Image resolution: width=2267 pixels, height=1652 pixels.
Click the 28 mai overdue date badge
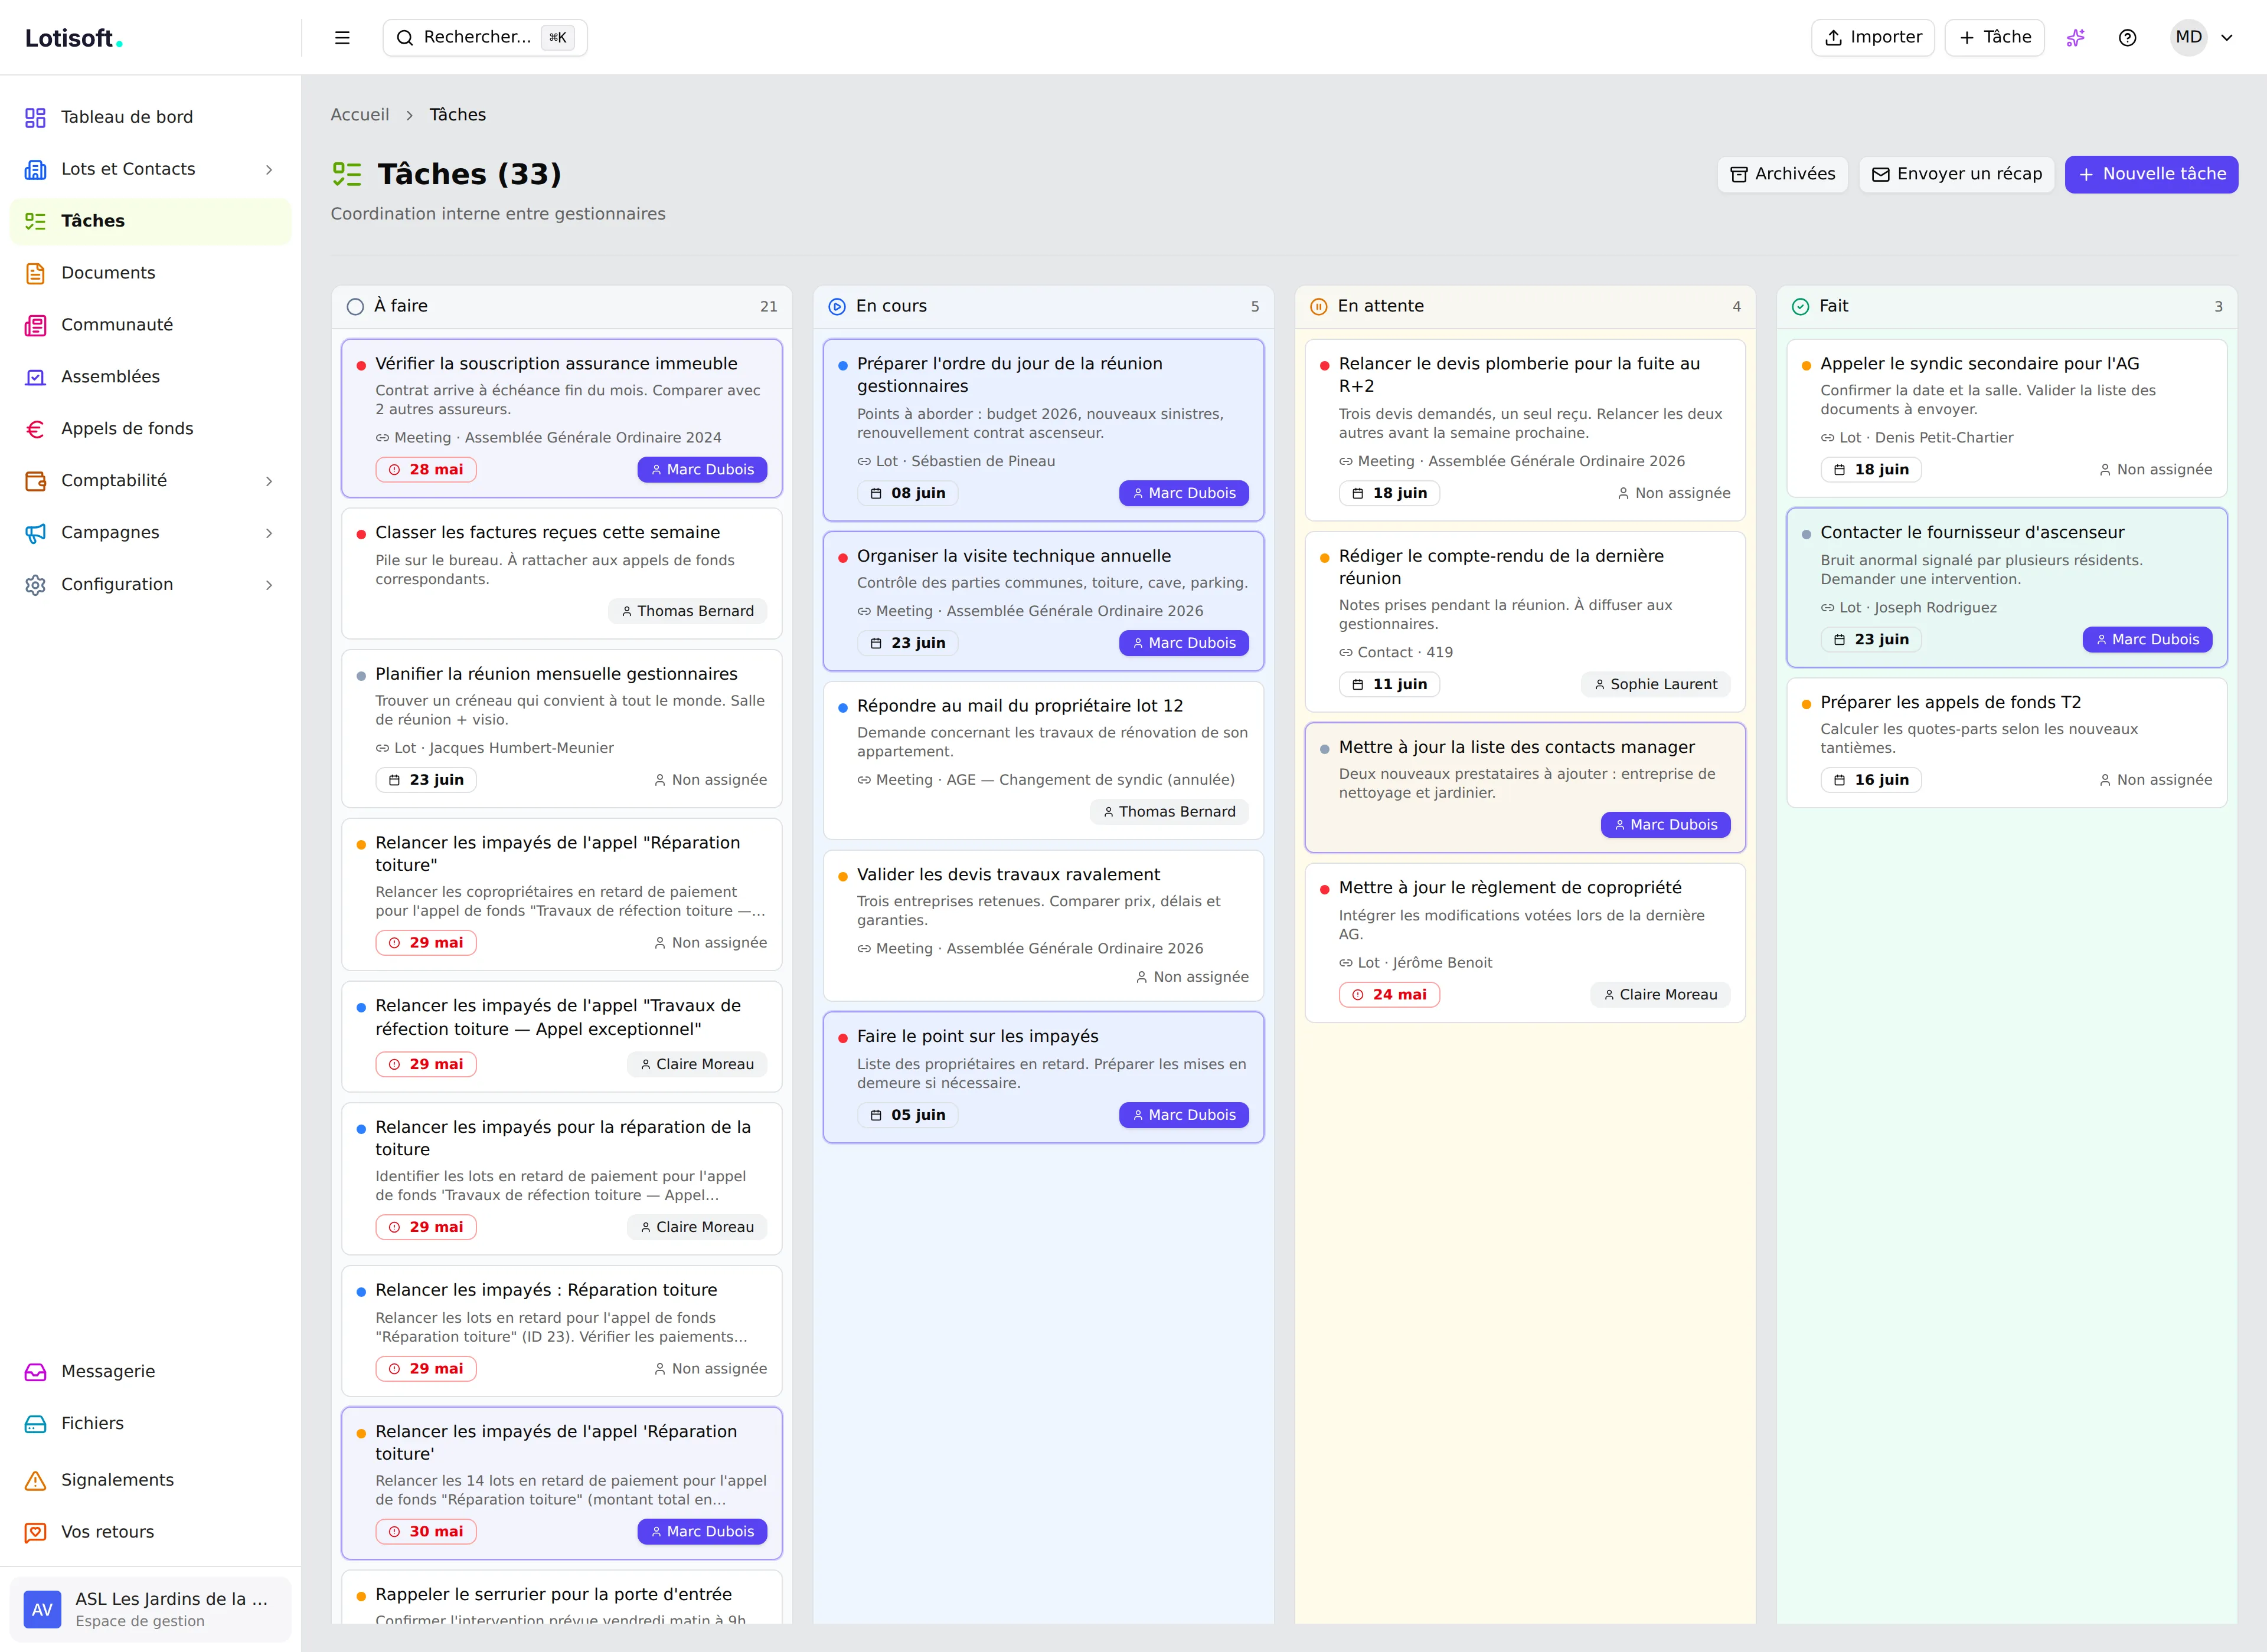[x=426, y=470]
